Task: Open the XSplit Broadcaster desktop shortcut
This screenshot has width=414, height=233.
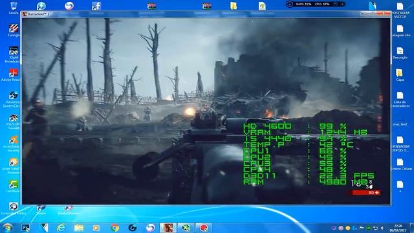Action: click(13, 54)
